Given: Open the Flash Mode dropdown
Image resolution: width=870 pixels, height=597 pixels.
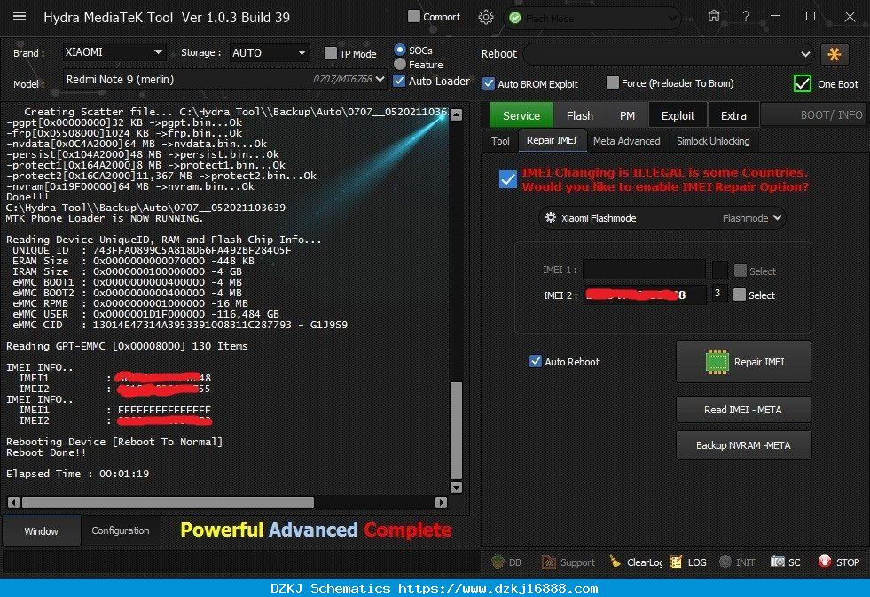Looking at the screenshot, I should pos(592,19).
